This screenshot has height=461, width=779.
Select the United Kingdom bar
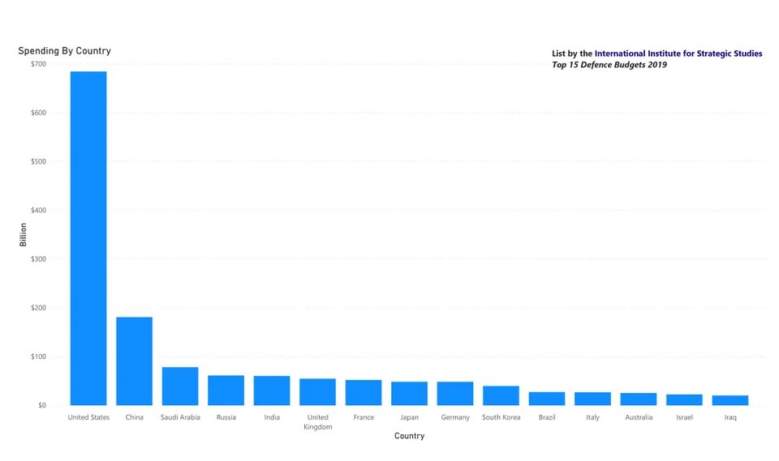(317, 392)
